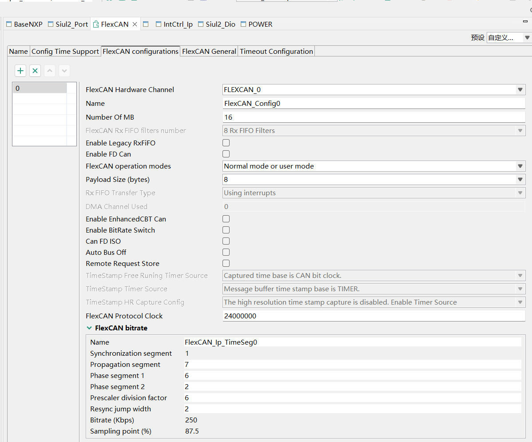The height and width of the screenshot is (442, 532).
Task: Add a new FlexCAN configuration with plus icon
Action: pos(20,71)
